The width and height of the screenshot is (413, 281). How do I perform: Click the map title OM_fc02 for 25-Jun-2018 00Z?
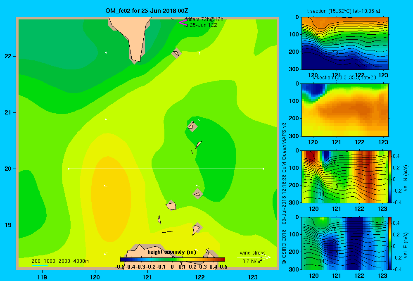(x=147, y=11)
